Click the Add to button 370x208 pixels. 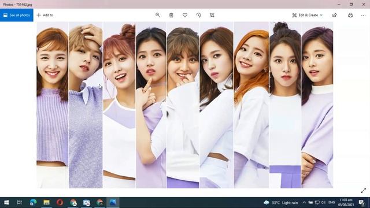[x=45, y=15]
